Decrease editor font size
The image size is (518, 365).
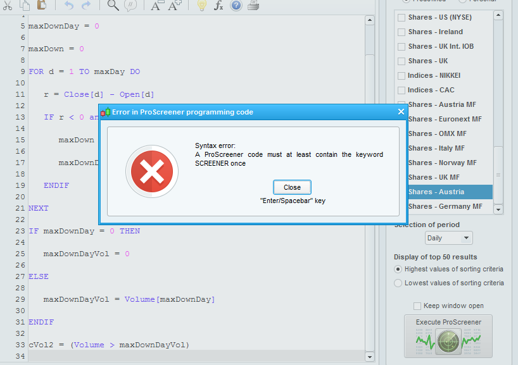157,5
